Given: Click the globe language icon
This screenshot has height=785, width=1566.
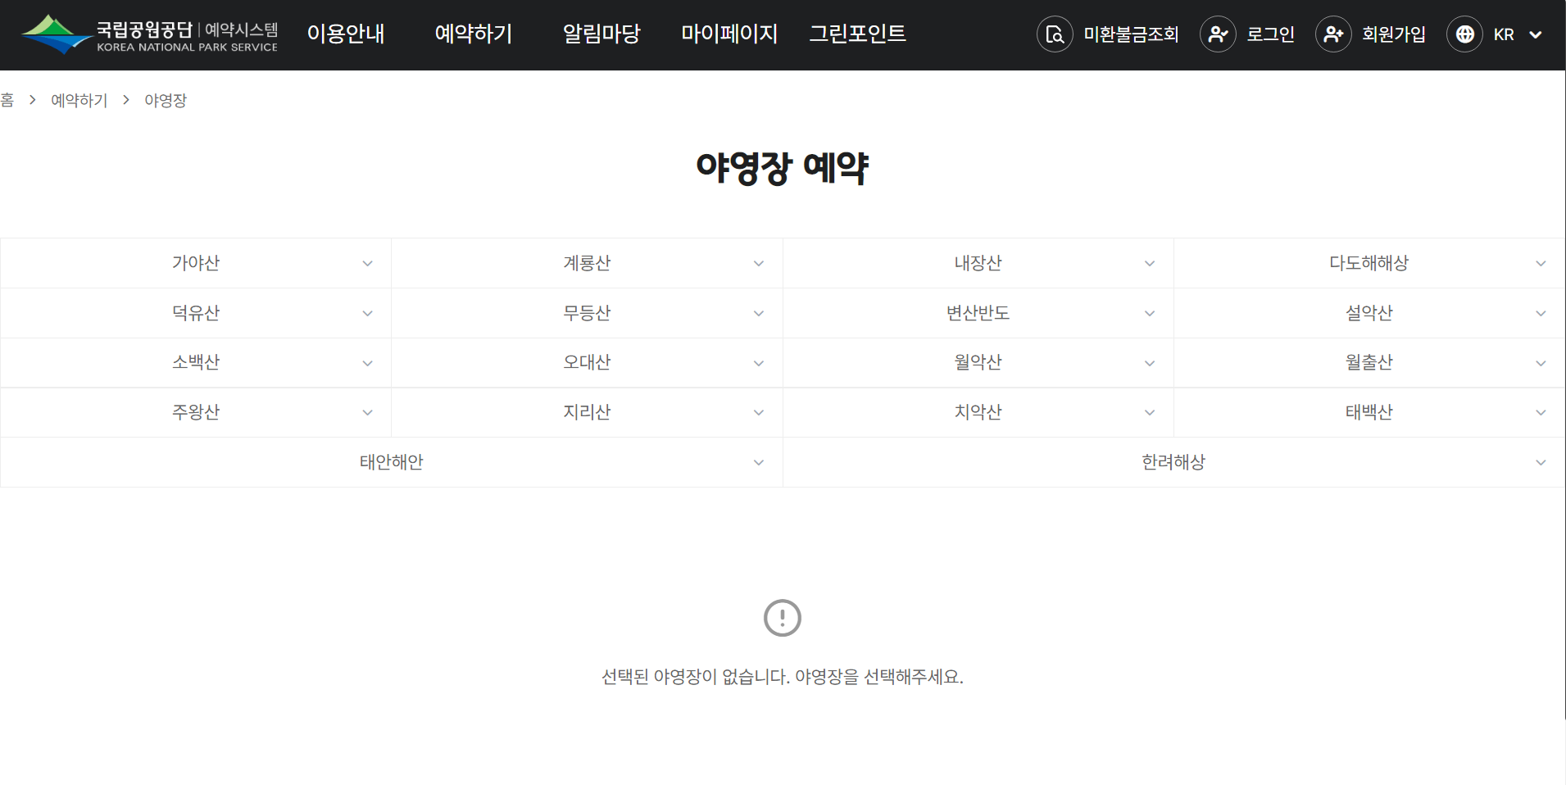Looking at the screenshot, I should (1464, 34).
